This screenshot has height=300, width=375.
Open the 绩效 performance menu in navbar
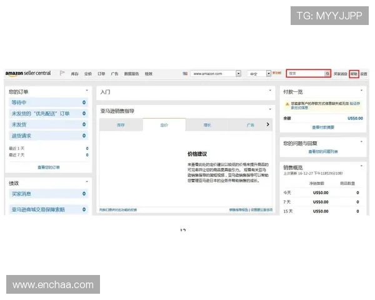click(149, 74)
